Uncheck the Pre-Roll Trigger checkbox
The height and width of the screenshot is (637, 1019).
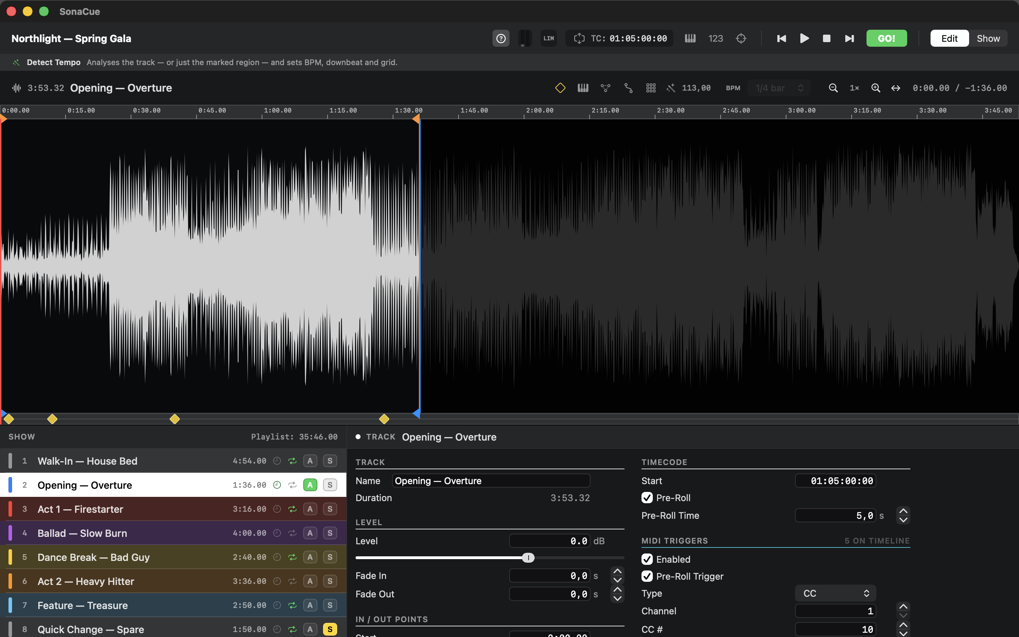tap(647, 576)
